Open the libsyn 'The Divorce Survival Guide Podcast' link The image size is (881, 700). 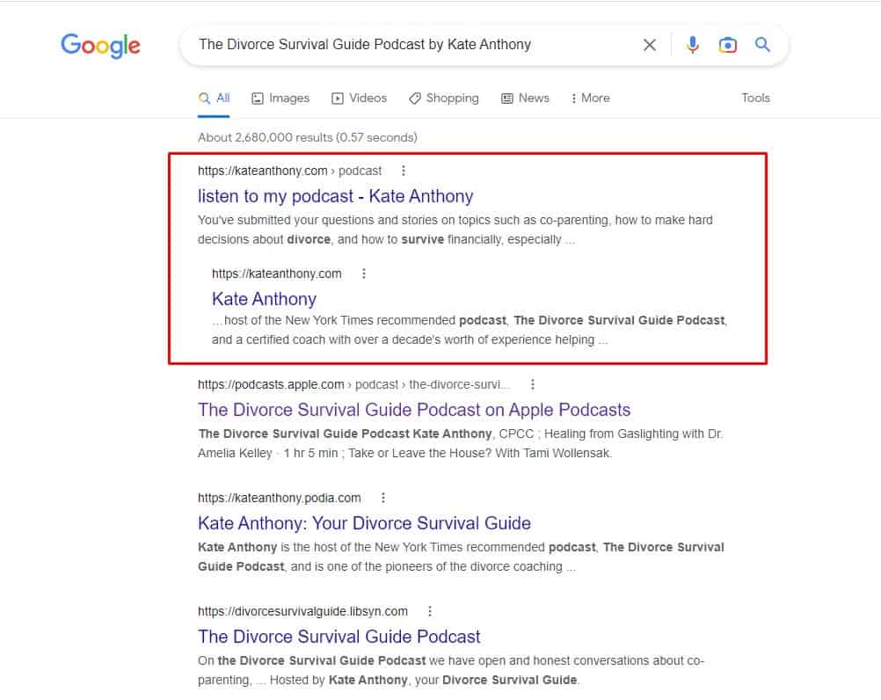tap(339, 637)
